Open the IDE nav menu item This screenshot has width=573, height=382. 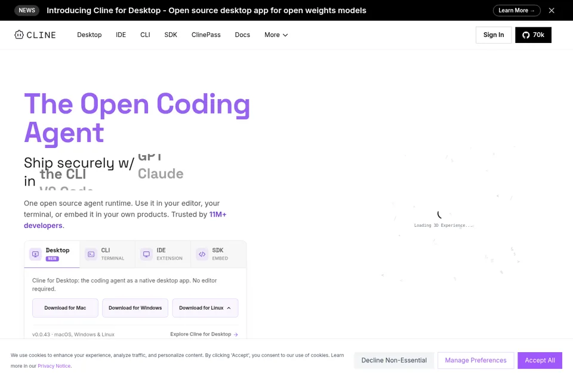(121, 35)
